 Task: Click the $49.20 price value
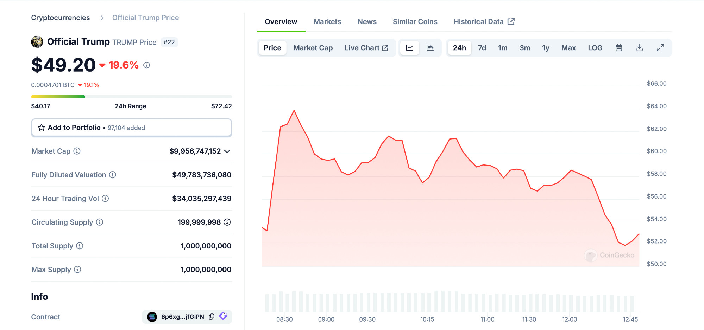coord(63,65)
